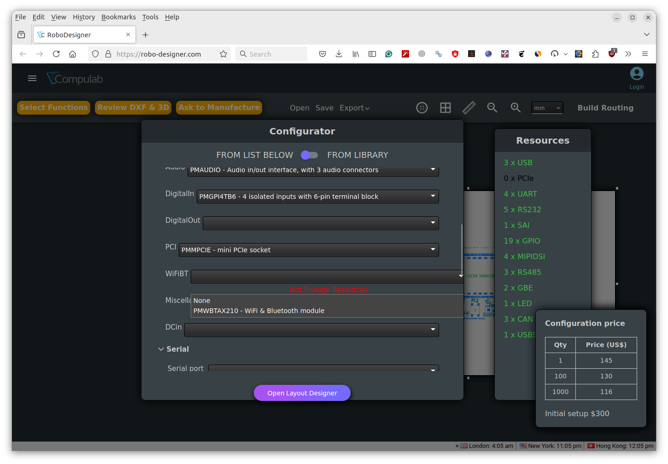The height and width of the screenshot is (464, 668).
Task: Select the ruler measure tool
Action: click(469, 108)
